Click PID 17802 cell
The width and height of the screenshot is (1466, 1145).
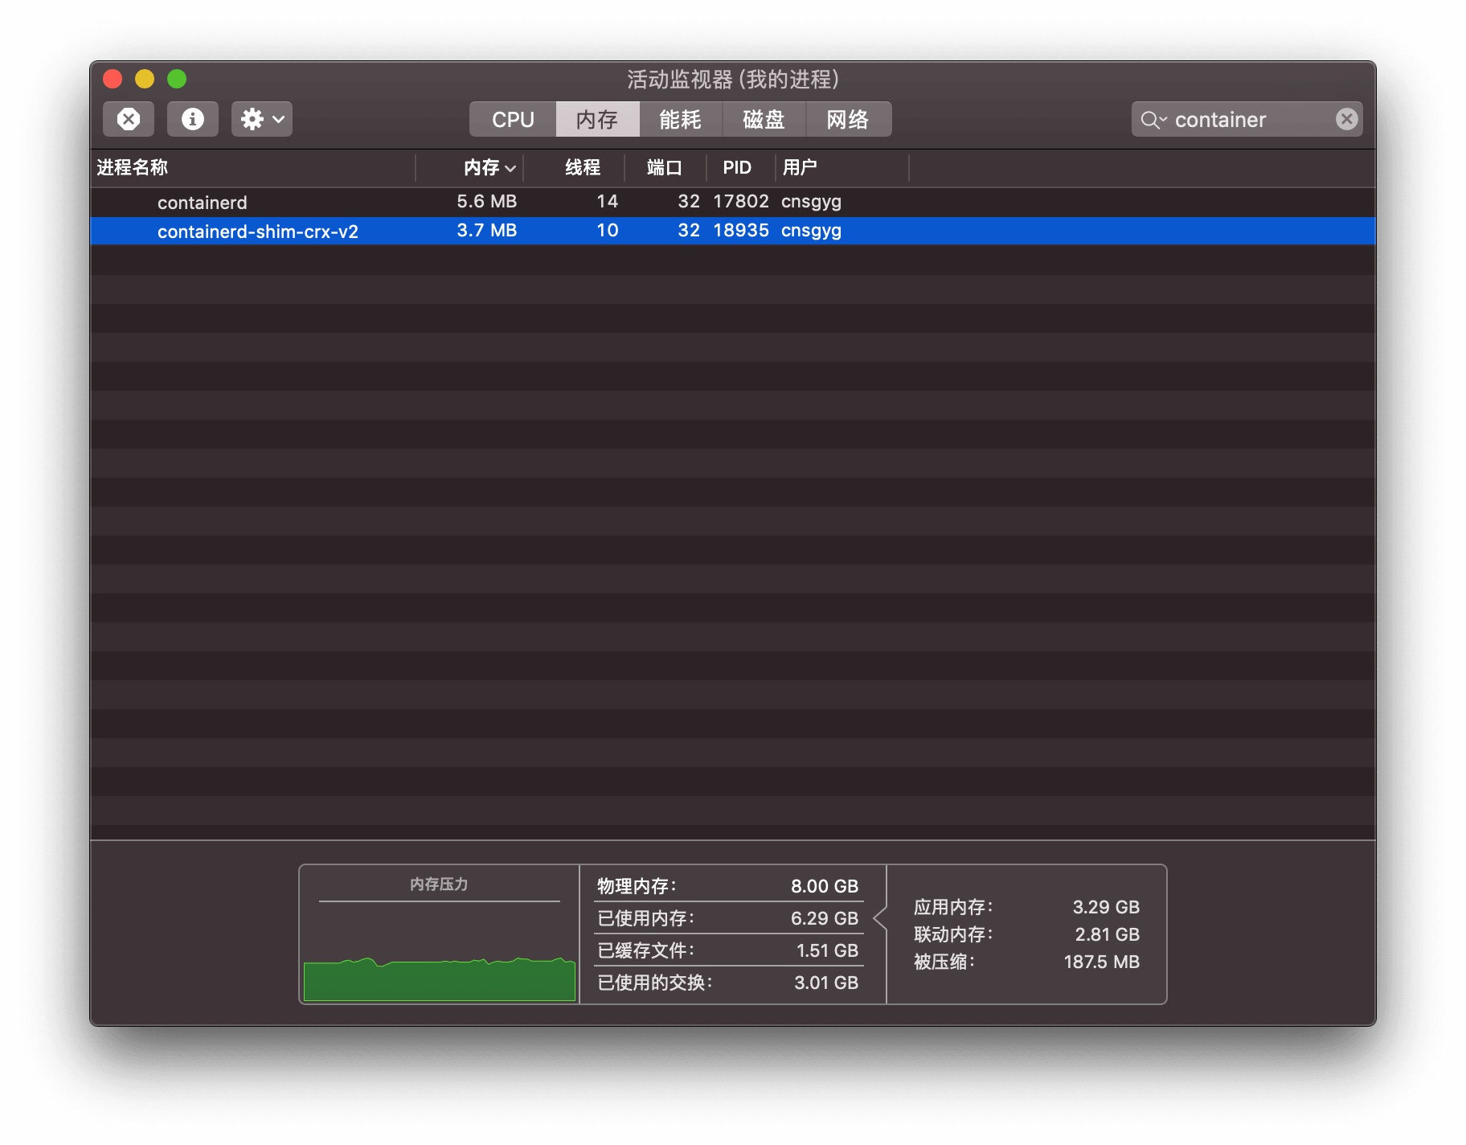741,201
